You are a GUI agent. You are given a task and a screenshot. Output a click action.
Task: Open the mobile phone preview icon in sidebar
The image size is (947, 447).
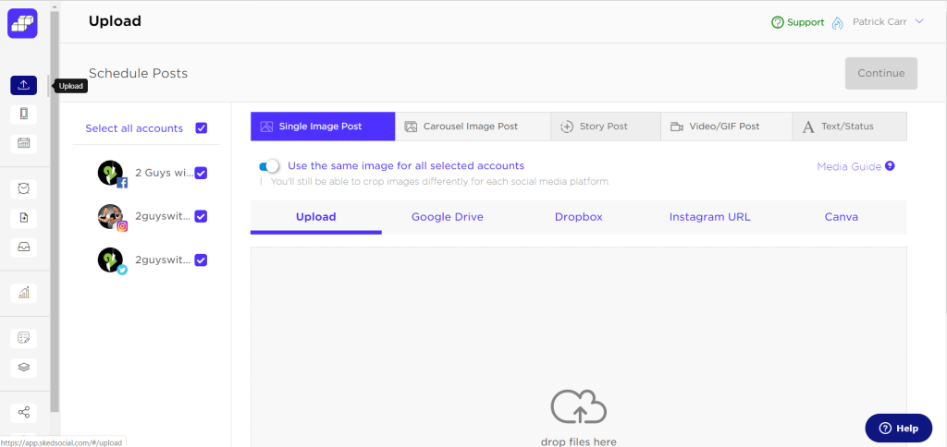point(24,115)
